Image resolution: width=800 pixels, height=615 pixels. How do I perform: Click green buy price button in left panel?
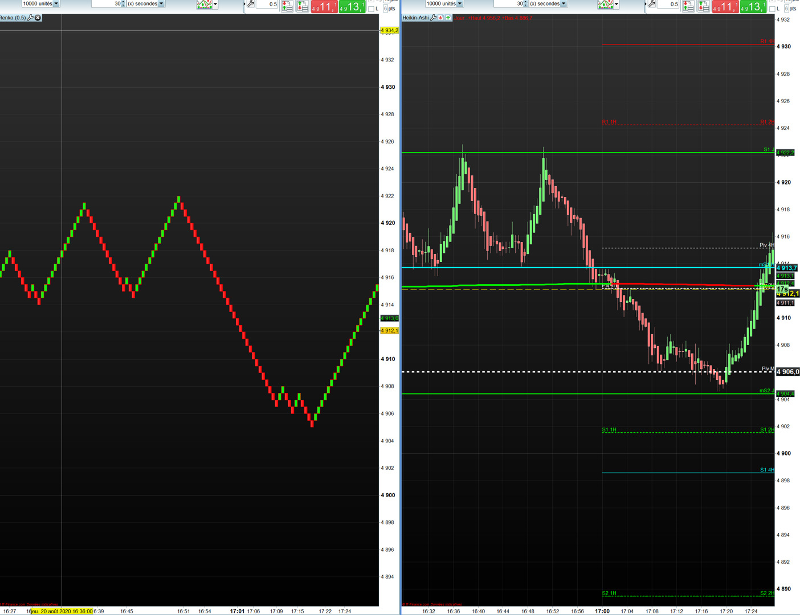coord(352,6)
